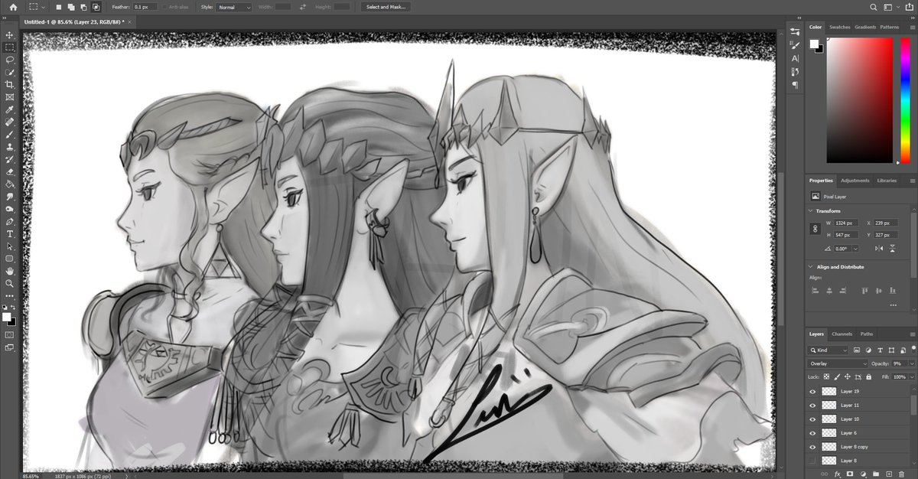The width and height of the screenshot is (918, 479).
Task: Hide Layer 11 with its eye icon
Action: pyautogui.click(x=812, y=405)
